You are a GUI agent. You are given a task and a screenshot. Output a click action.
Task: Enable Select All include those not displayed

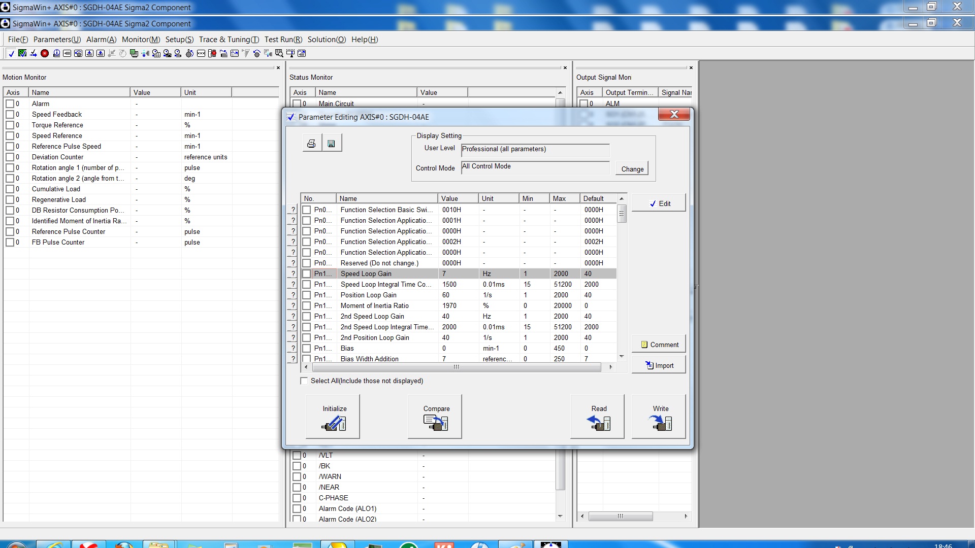coord(304,381)
